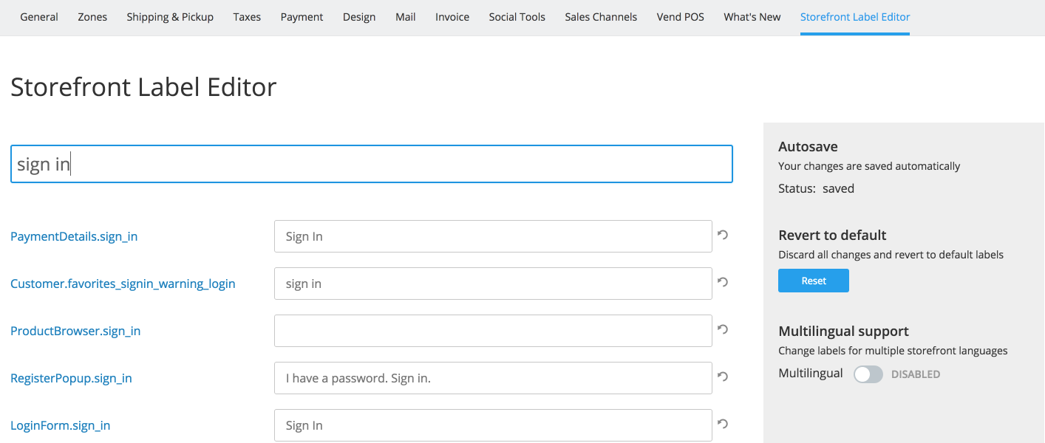This screenshot has width=1045, height=443.
Task: Click the 'Autosave' section heading
Action: pyautogui.click(x=808, y=146)
